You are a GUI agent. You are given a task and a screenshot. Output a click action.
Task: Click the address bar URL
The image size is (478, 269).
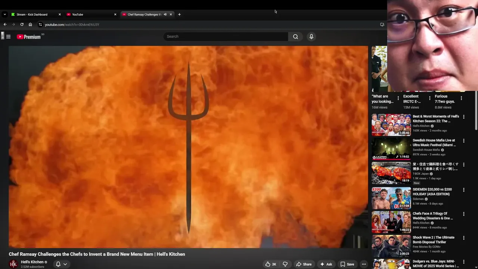click(x=72, y=25)
